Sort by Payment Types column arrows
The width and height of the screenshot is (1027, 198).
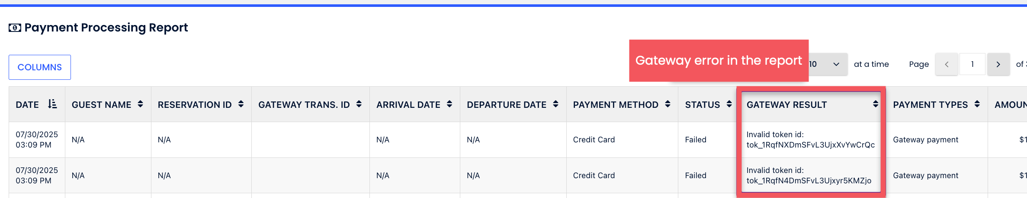(x=977, y=104)
